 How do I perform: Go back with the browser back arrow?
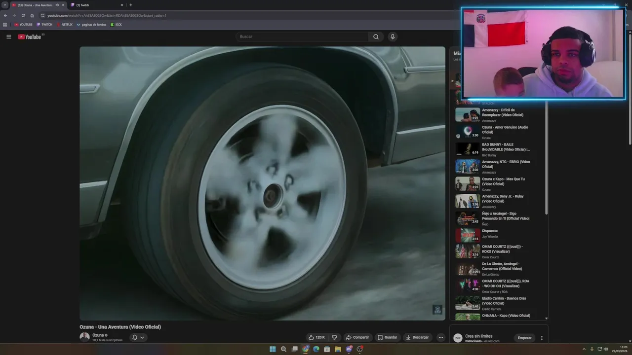tap(5, 15)
